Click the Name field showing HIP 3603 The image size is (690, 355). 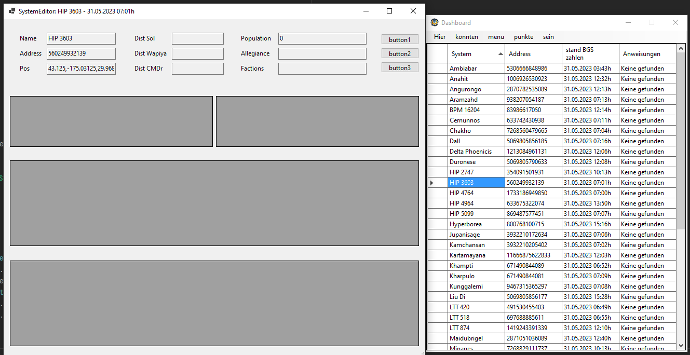click(81, 38)
